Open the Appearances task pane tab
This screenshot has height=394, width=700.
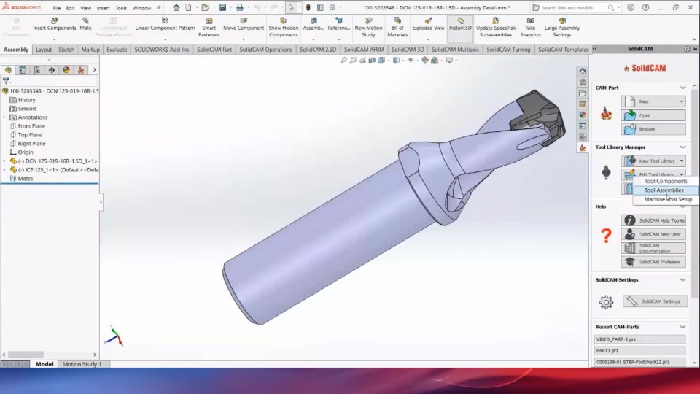(x=583, y=115)
